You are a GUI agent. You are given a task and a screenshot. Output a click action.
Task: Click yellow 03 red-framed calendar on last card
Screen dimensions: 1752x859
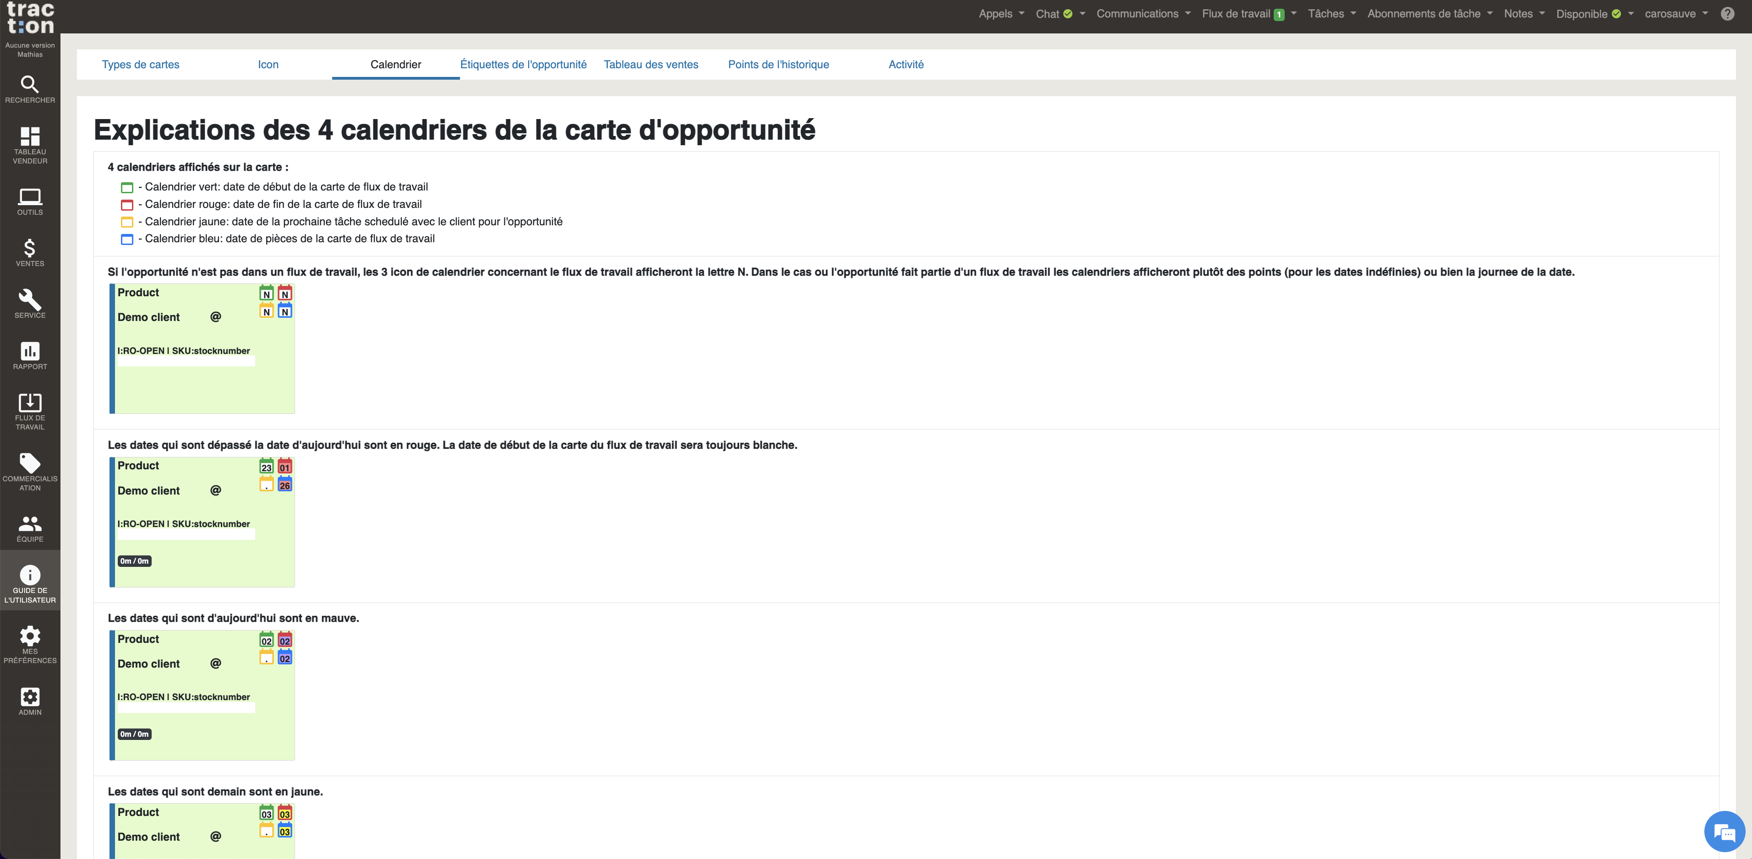pyautogui.click(x=285, y=813)
